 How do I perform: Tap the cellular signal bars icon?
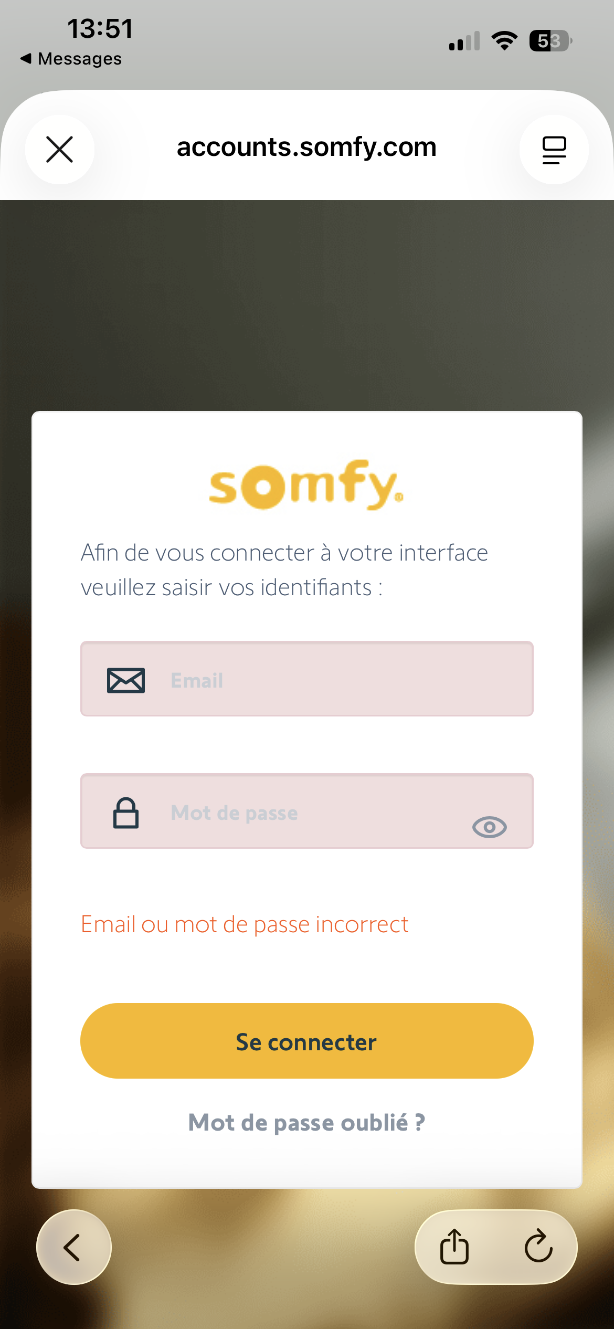click(464, 41)
